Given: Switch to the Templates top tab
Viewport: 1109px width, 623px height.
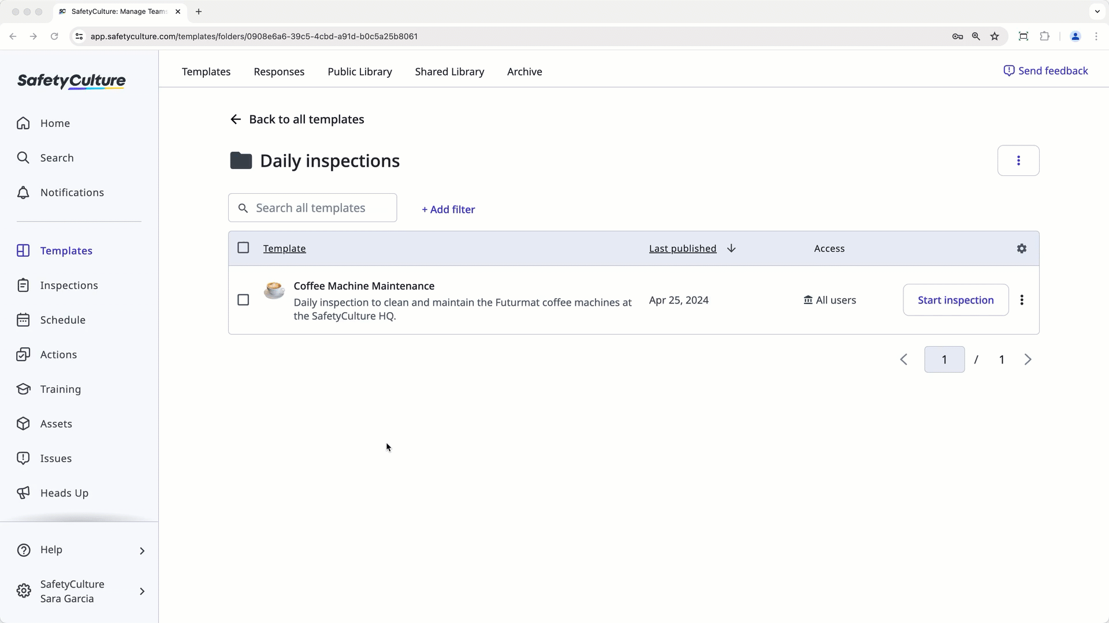Looking at the screenshot, I should coord(206,72).
